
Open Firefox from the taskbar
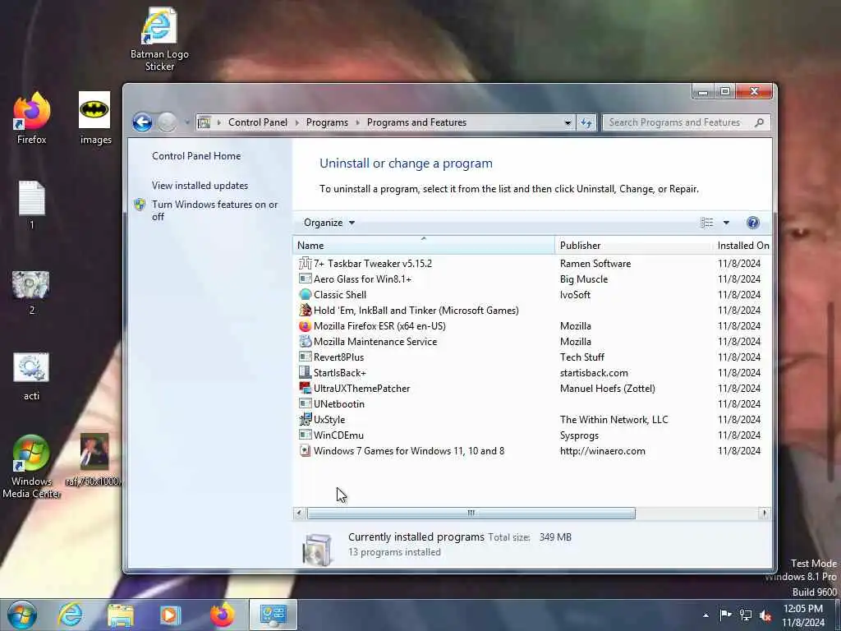point(222,615)
